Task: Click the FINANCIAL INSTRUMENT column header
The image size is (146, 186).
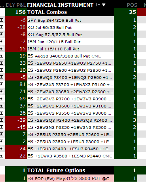Action: click(x=60, y=5)
